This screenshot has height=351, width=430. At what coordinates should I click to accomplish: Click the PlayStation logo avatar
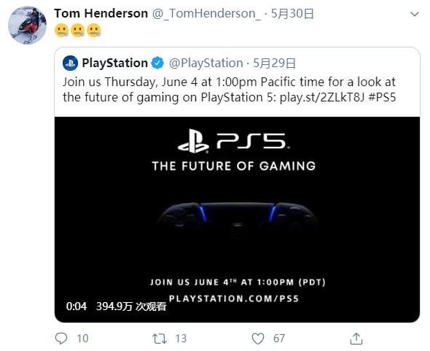pyautogui.click(x=70, y=63)
